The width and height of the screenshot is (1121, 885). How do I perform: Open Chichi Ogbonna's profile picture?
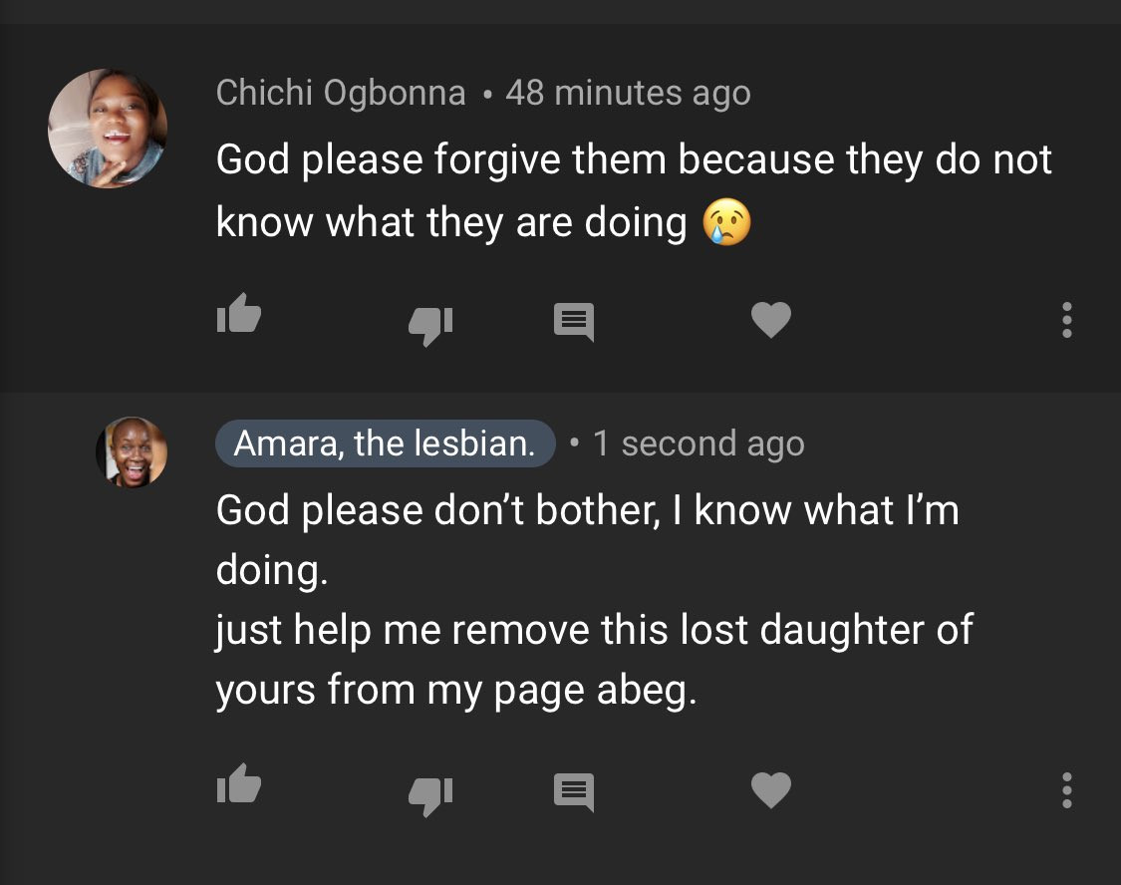coord(108,129)
